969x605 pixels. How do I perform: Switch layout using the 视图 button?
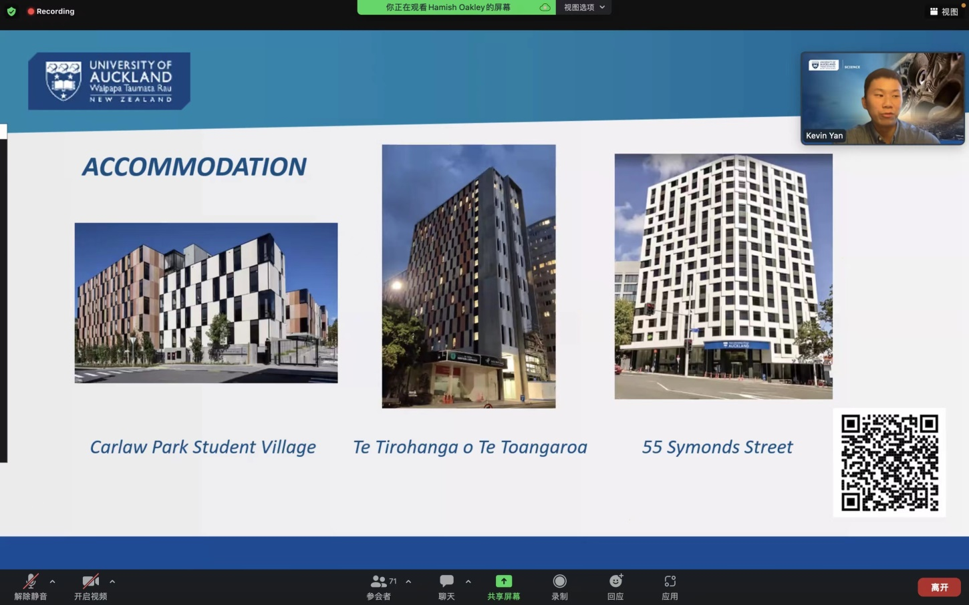pos(944,11)
